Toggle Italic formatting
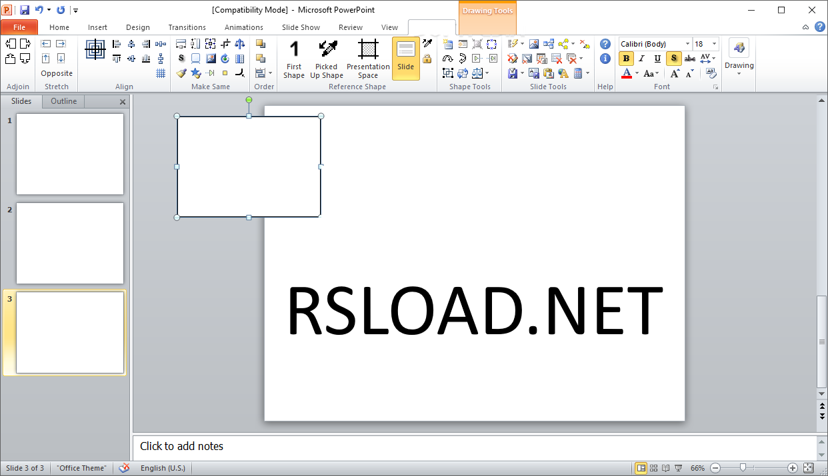The width and height of the screenshot is (828, 476). (x=641, y=59)
